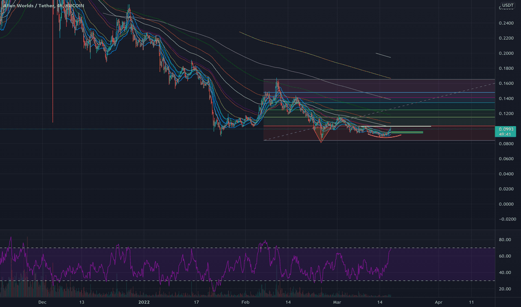Click the Mar date label on time axis
The height and width of the screenshot is (307, 521).
[x=337, y=302]
